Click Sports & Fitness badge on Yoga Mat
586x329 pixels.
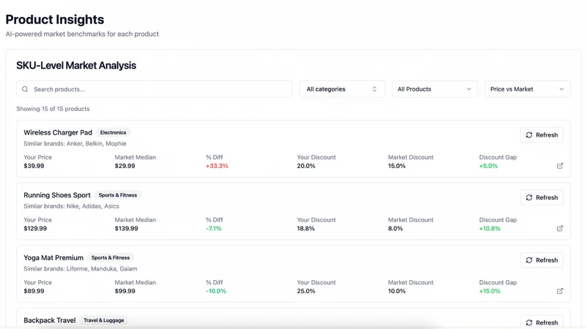(111, 258)
